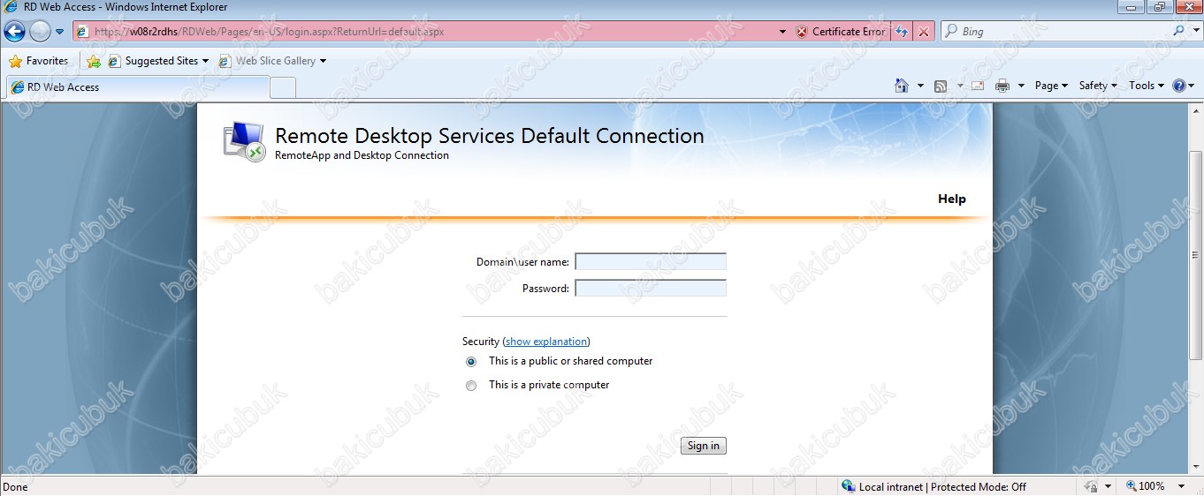Viewport: 1204px width, 496px height.
Task: Select 'This is a public or shared computer'
Action: coord(471,362)
